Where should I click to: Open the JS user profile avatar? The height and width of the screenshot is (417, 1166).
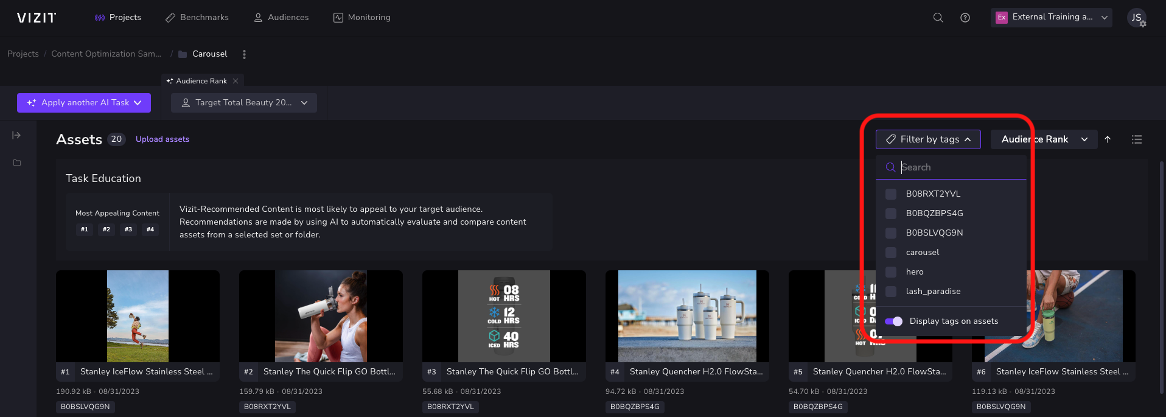click(1136, 18)
